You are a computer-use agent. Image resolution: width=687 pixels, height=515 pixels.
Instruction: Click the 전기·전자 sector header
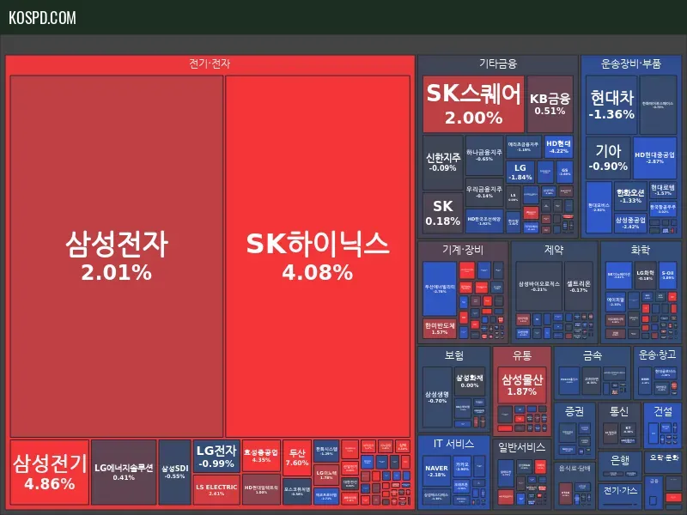pos(210,64)
